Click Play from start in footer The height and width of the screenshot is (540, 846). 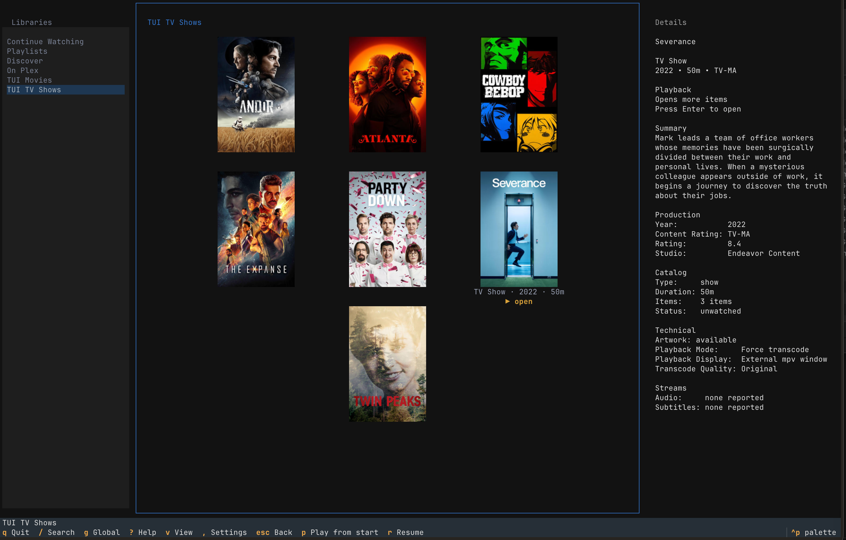[340, 532]
